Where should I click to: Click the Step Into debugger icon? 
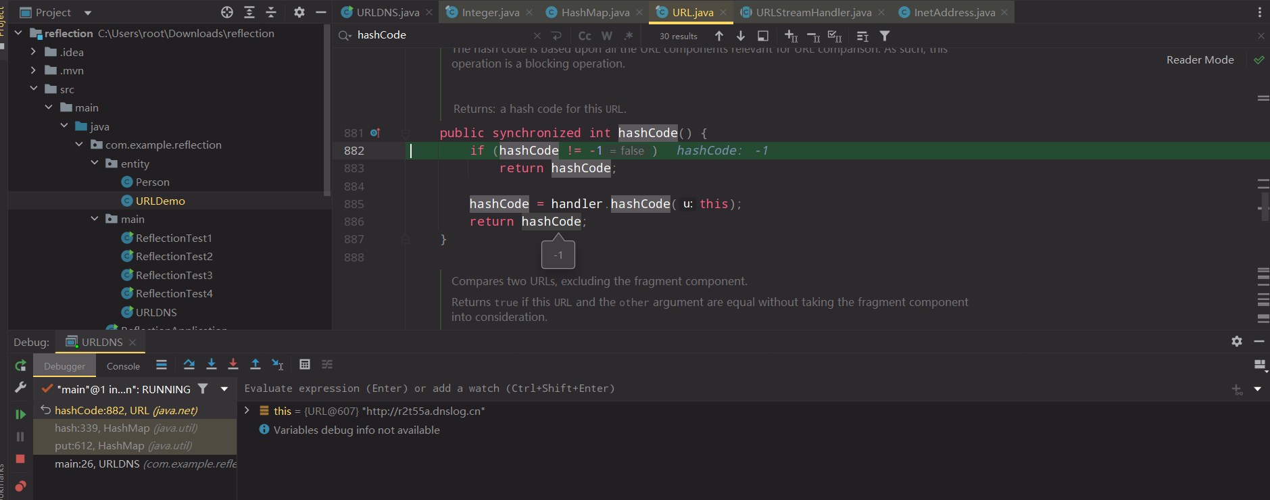[x=212, y=365]
